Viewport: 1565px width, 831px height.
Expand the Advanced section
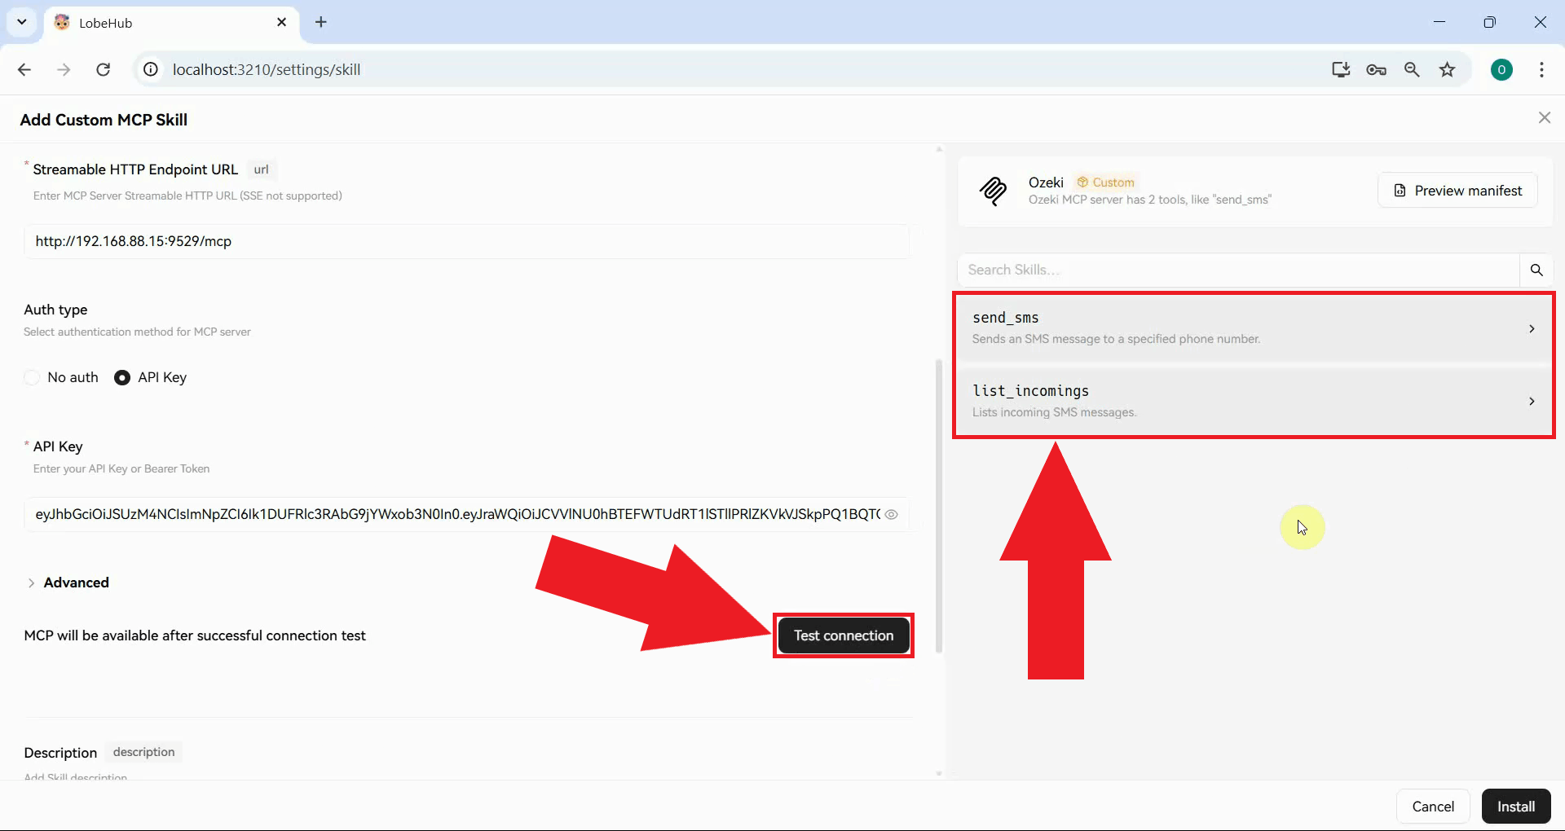click(68, 583)
